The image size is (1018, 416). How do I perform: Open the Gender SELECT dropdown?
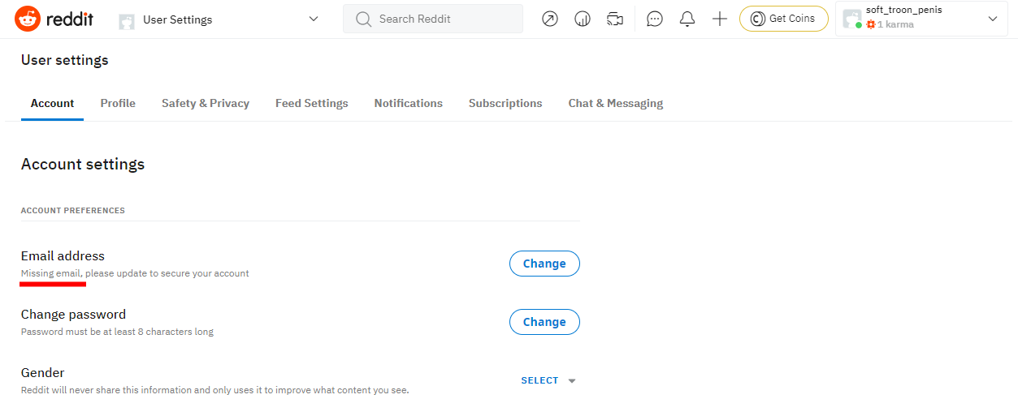548,380
